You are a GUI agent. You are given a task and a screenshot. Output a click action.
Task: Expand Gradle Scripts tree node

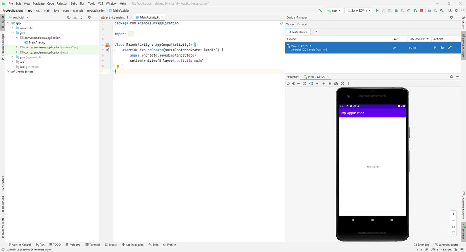click(8, 72)
